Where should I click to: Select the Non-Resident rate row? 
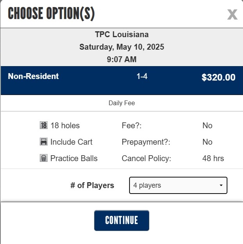click(122, 81)
